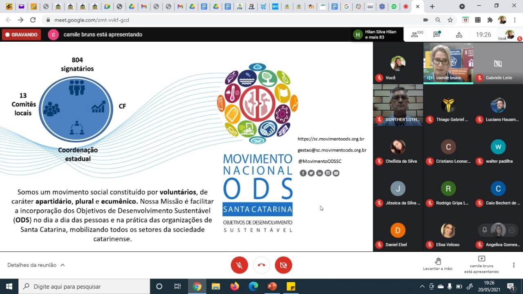
Task: Switch to the ODS browser tab
Action: click(x=370, y=7)
